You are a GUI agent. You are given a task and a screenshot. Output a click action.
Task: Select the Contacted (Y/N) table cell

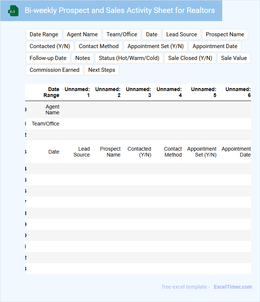point(139,152)
